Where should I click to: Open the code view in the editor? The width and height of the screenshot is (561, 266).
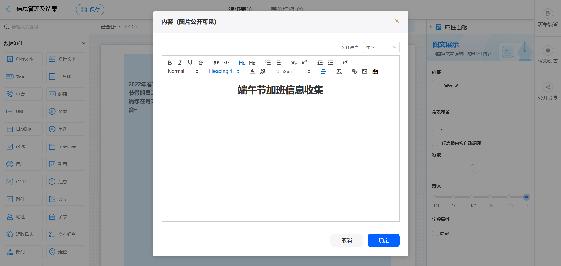pos(226,63)
